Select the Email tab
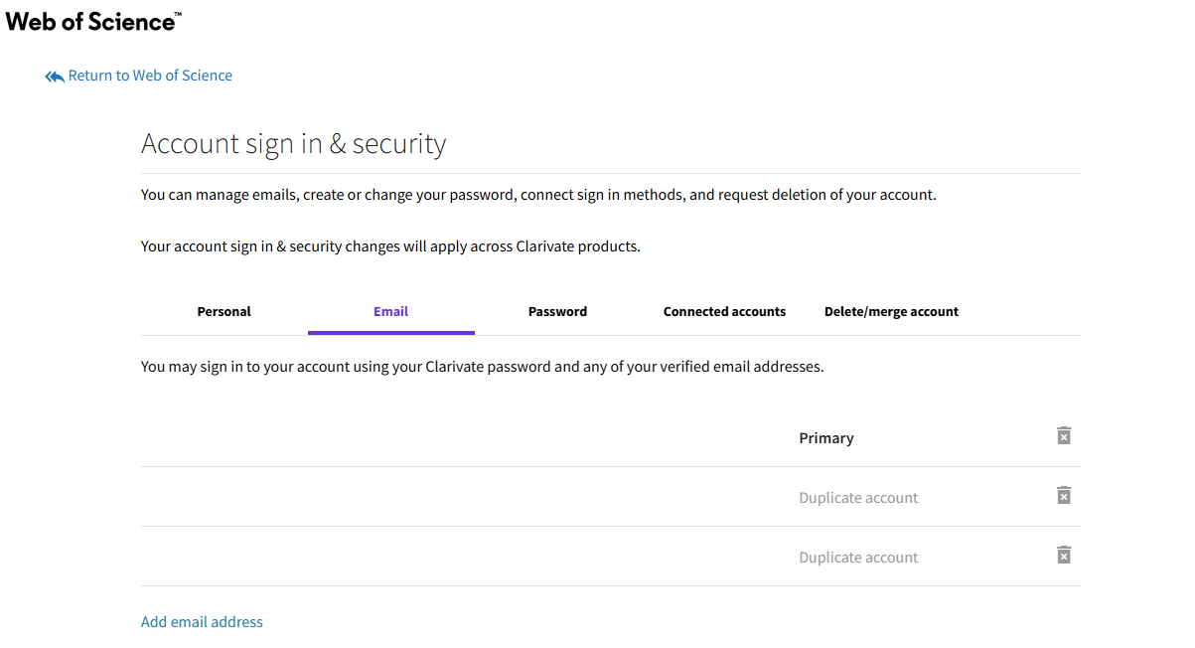This screenshot has width=1195, height=648. 390,312
